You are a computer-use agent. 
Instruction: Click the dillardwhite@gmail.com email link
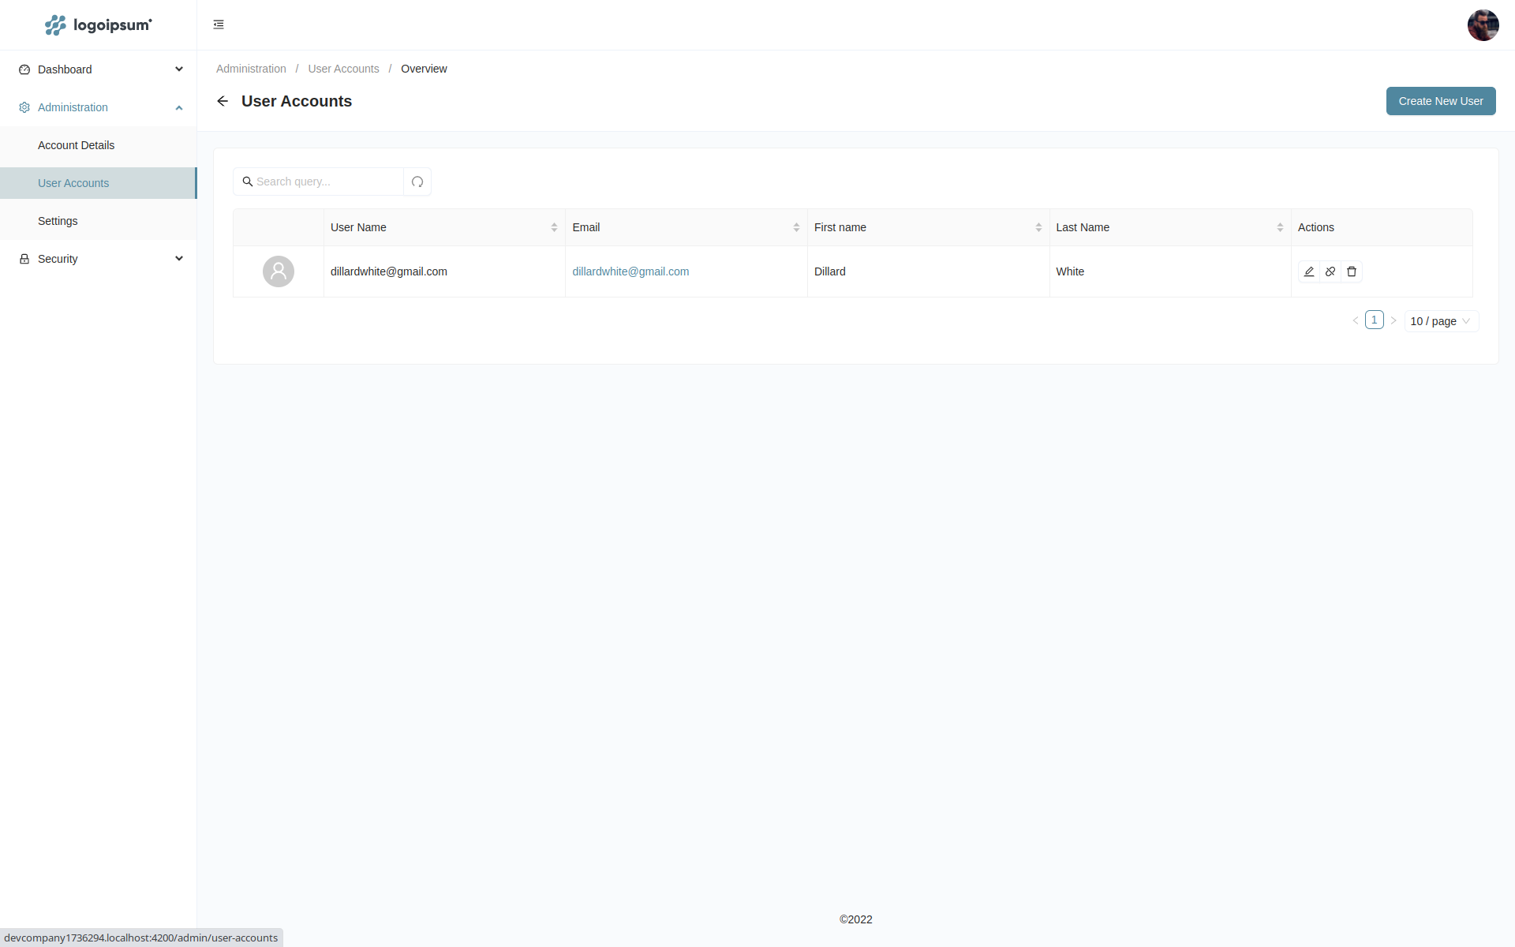(630, 271)
